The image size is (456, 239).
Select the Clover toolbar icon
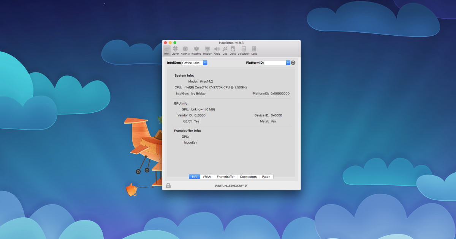pos(175,49)
